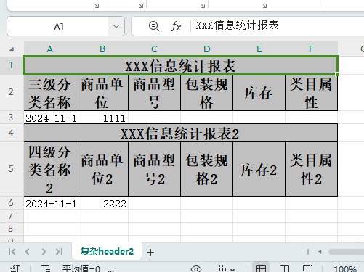
Task: Go to the next sheet tab
Action: tap(44, 252)
